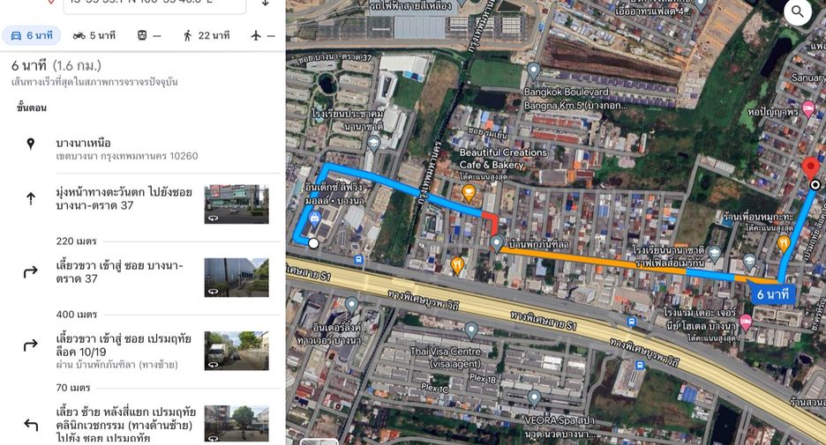Click the bus stop icon below the mall
This screenshot has height=445, width=826.
[359, 260]
